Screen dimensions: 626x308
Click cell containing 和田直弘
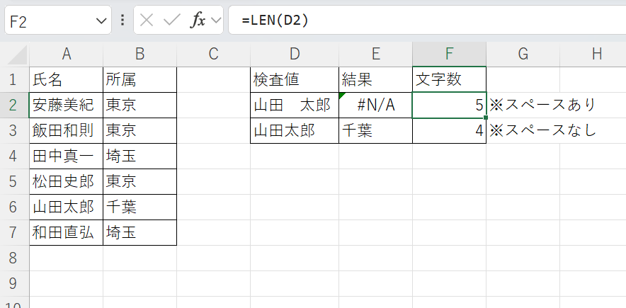(67, 233)
